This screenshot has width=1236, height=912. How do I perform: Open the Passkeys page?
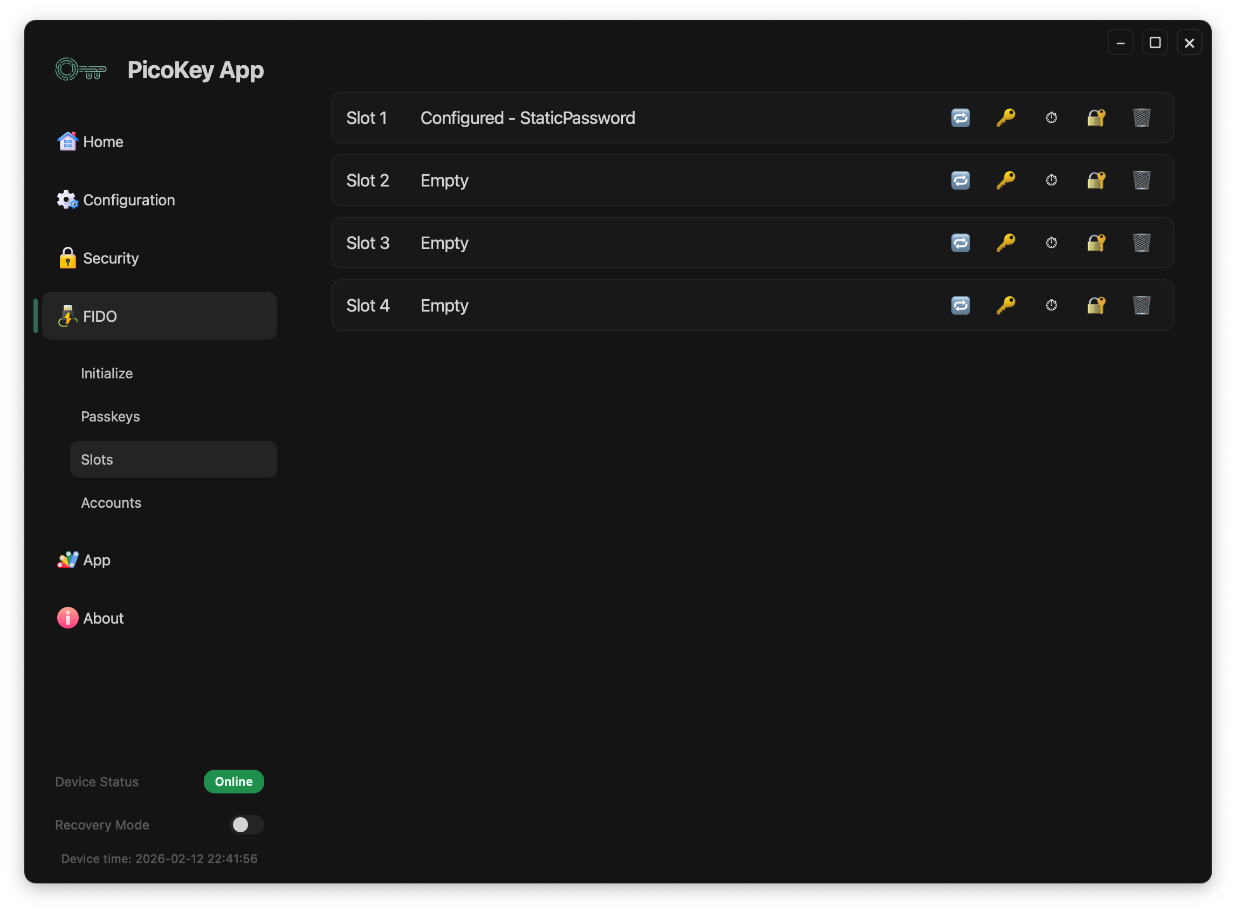(111, 416)
